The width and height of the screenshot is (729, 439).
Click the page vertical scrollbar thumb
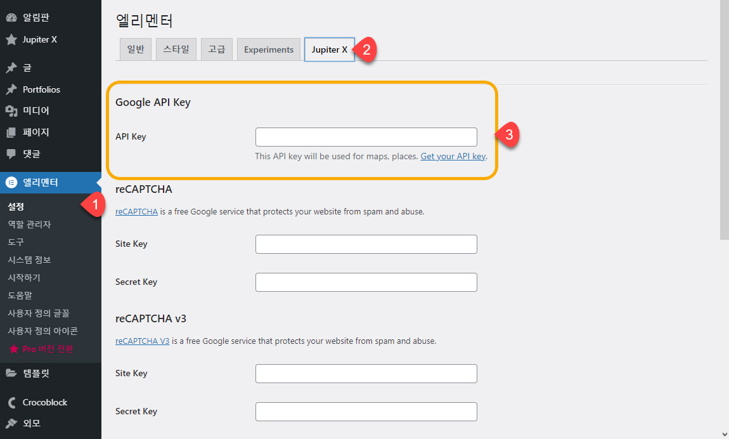pyautogui.click(x=725, y=120)
